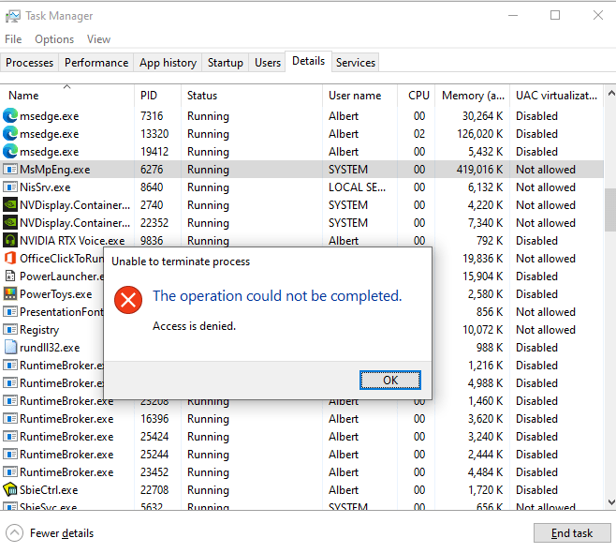The width and height of the screenshot is (616, 553).
Task: Click the NVIDIA RTX Voice headphone icon
Action: 10,240
